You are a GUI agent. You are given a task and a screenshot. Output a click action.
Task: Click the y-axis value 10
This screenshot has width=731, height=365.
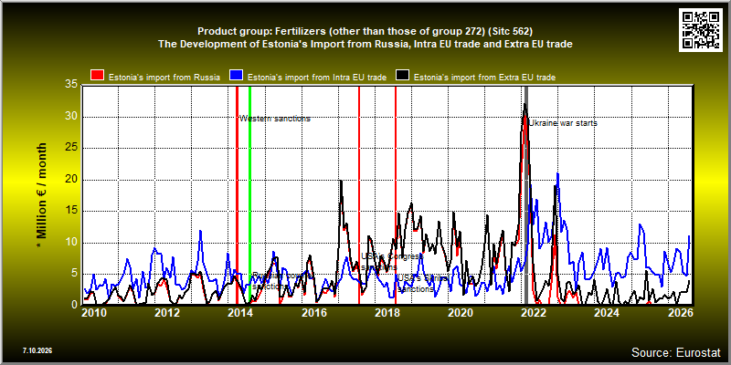click(71, 243)
